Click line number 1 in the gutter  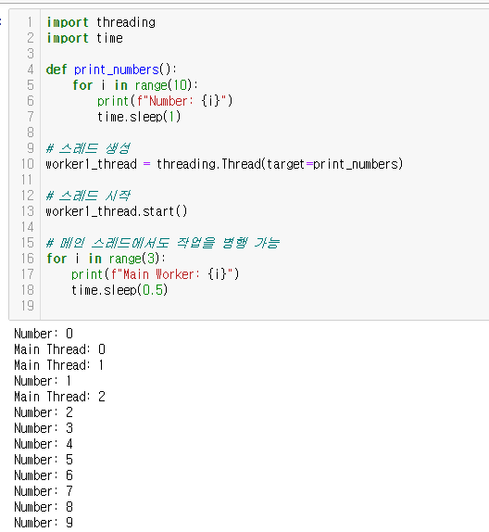[30, 22]
